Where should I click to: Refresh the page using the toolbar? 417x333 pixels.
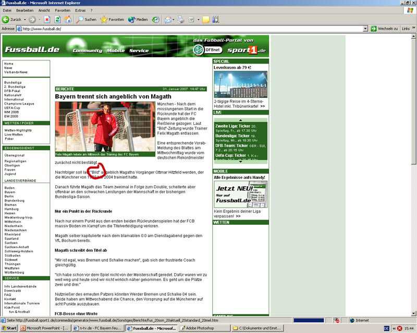point(57,19)
